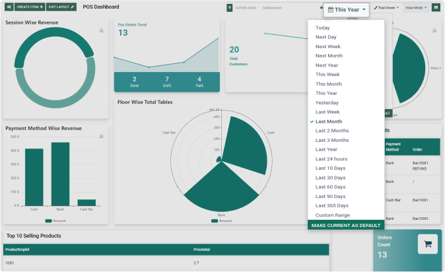Toggle the Amount legend under the floor chart
The image size is (445, 272).
223,221
